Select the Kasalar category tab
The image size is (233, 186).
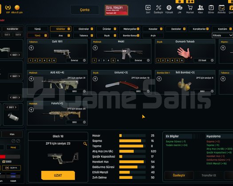[153, 29]
